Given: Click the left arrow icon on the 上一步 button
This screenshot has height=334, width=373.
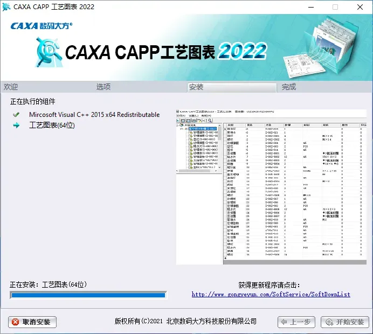Looking at the screenshot, I should click(284, 322).
